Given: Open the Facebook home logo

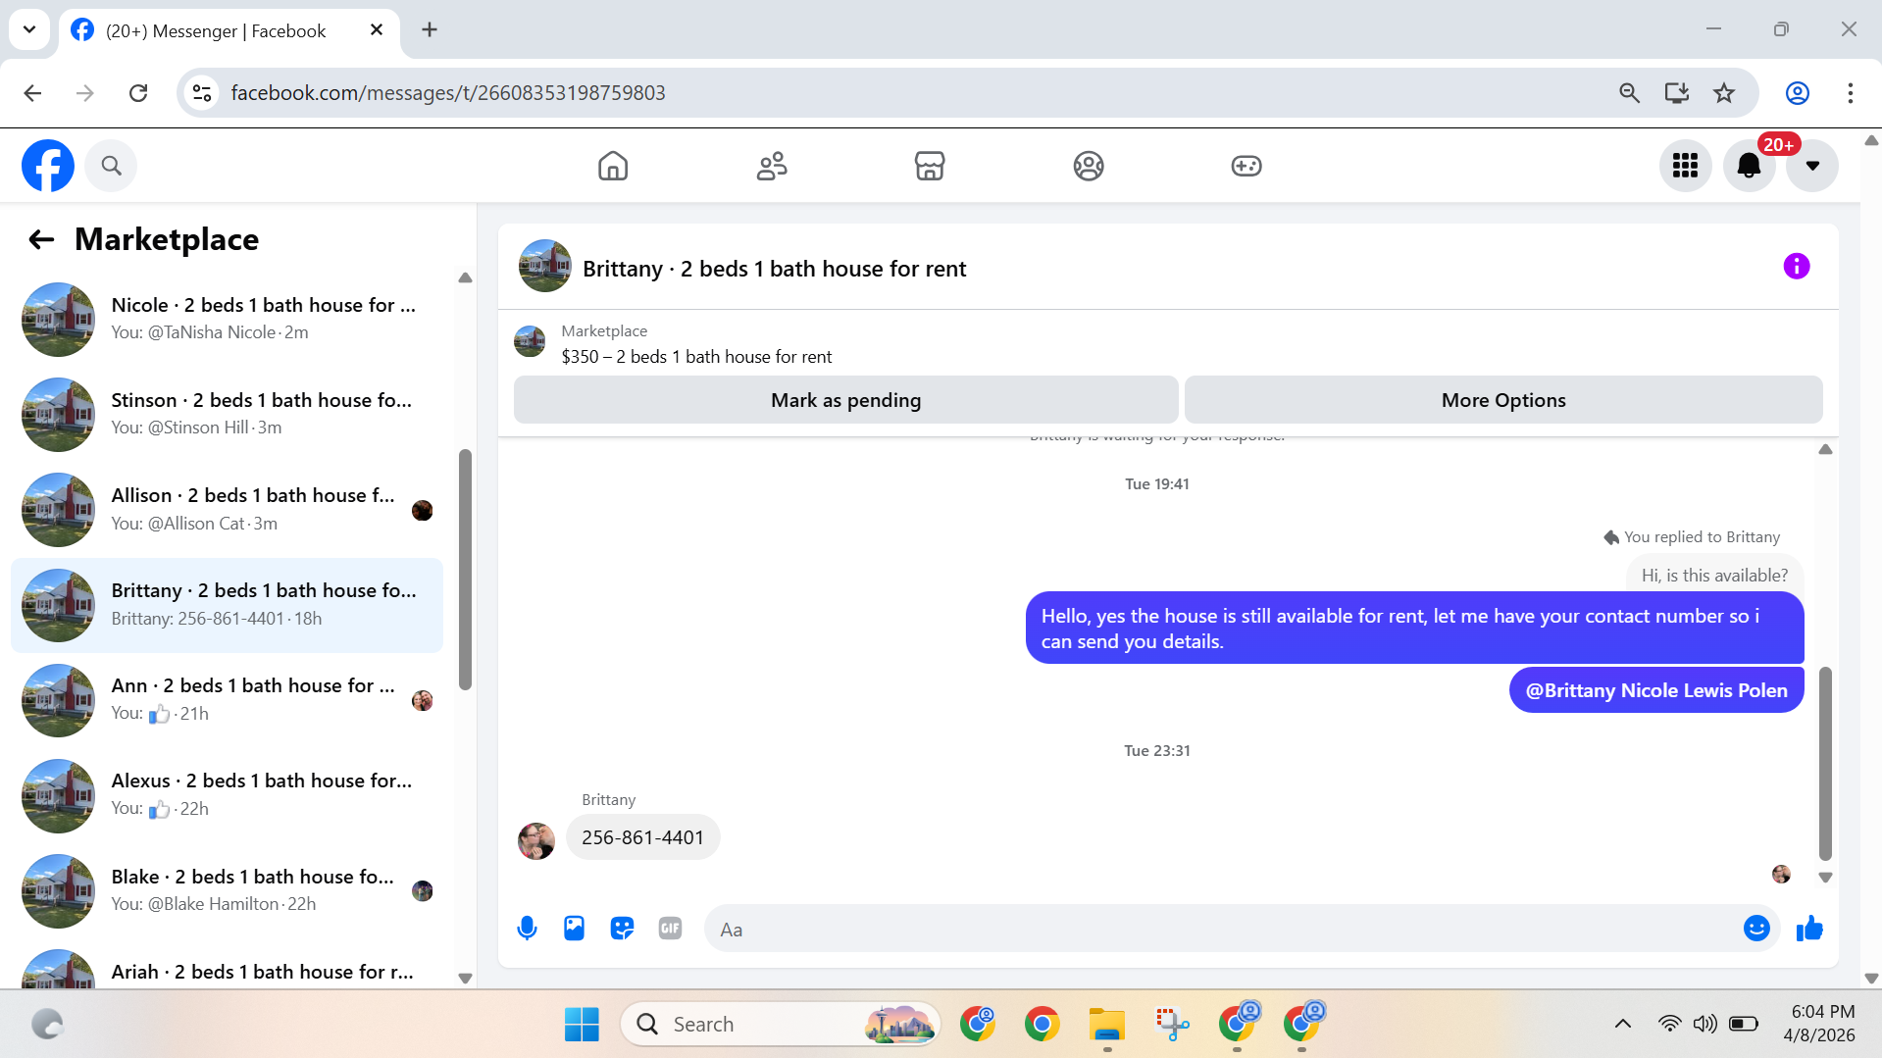Looking at the screenshot, I should coord(48,166).
